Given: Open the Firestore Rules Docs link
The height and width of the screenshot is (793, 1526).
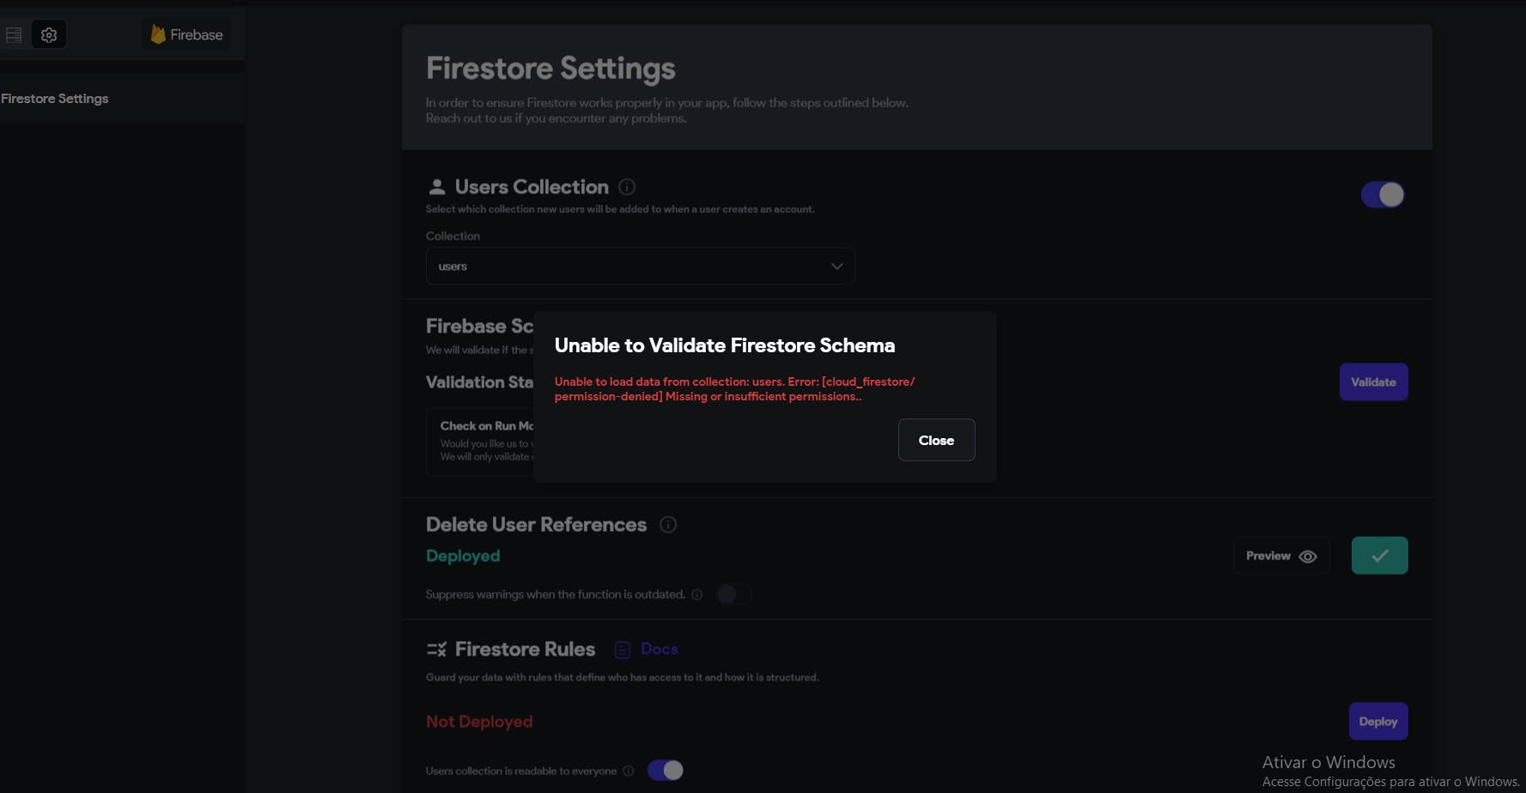Looking at the screenshot, I should coord(659,650).
